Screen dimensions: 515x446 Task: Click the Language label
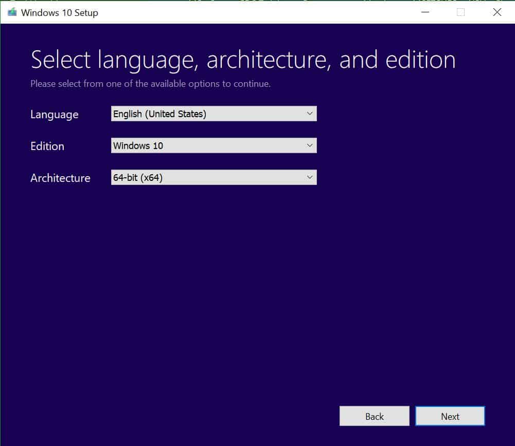pos(54,115)
